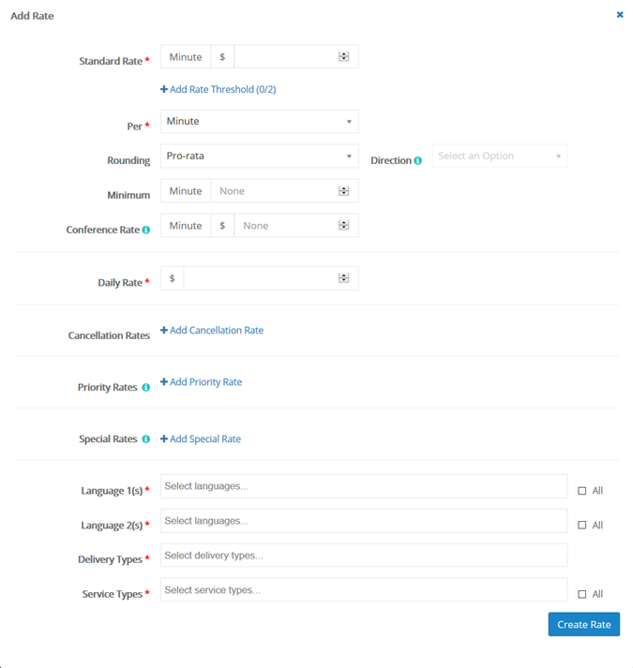Click Daily Rate spinner icon
This screenshot has height=668, width=633.
point(343,278)
